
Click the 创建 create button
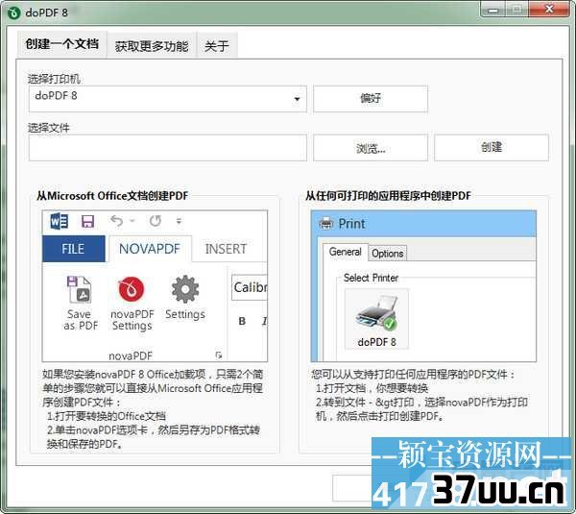tap(492, 148)
